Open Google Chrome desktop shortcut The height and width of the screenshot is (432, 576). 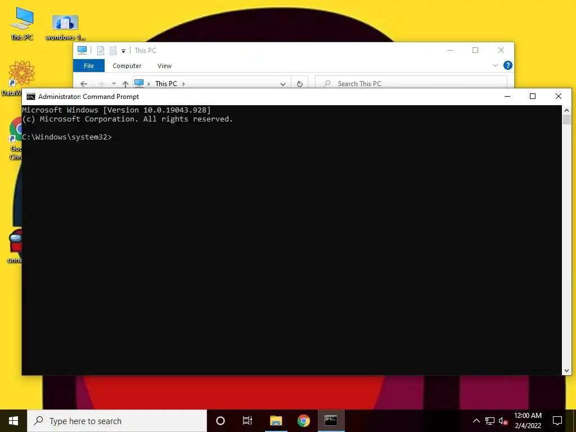(x=15, y=138)
